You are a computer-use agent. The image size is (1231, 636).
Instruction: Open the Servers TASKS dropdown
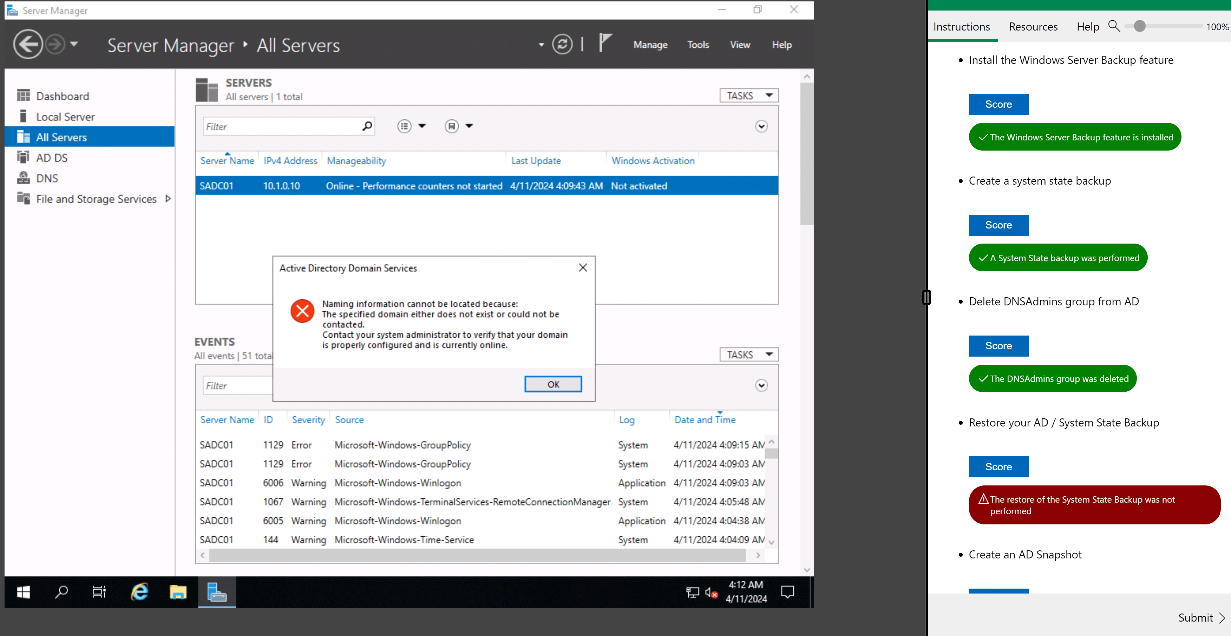pyautogui.click(x=749, y=95)
